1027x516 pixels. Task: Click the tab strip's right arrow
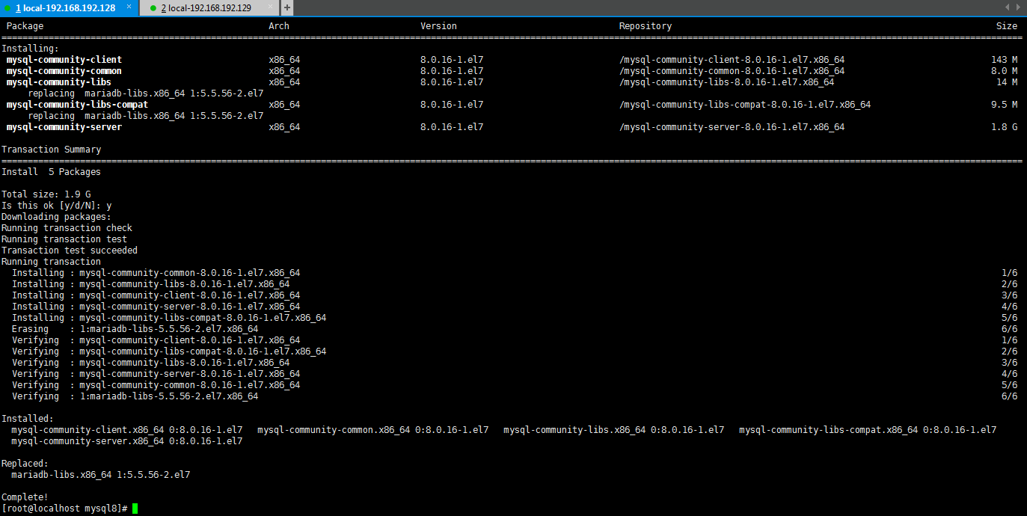pos(1018,7)
